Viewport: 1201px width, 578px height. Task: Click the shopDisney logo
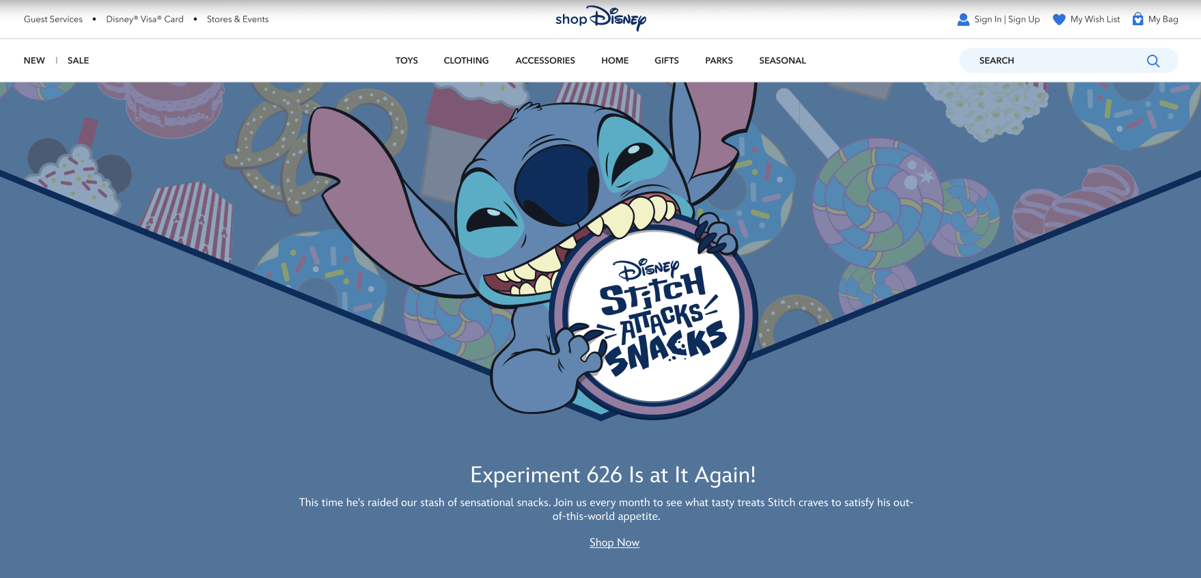pos(600,18)
